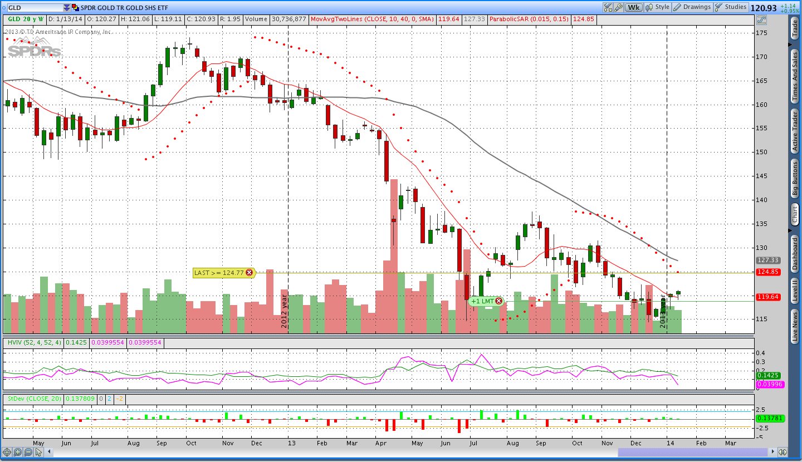Click the Volume label in the header
The width and height of the screenshot is (802, 462).
click(x=256, y=19)
